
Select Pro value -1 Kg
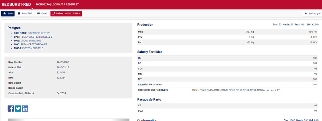click(x=251, y=37)
